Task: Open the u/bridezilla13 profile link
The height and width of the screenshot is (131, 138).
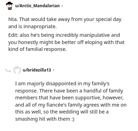Action: [x=37, y=70]
